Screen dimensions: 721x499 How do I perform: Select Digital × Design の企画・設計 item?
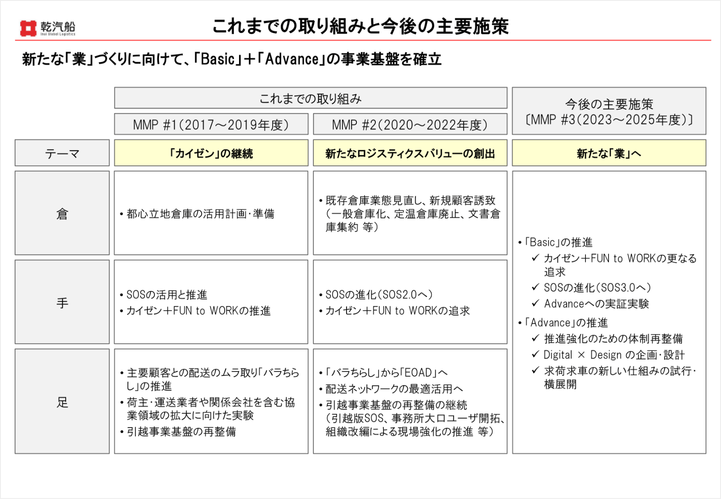click(608, 355)
